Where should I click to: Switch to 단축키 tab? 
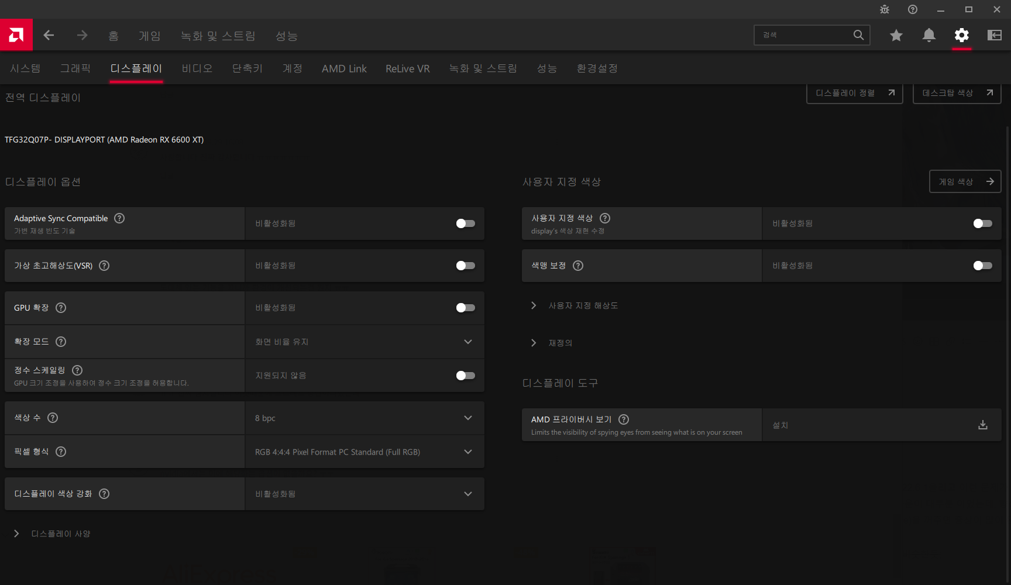(247, 68)
